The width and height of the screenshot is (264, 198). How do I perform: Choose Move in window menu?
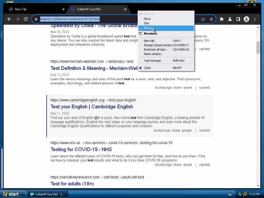point(166,19)
